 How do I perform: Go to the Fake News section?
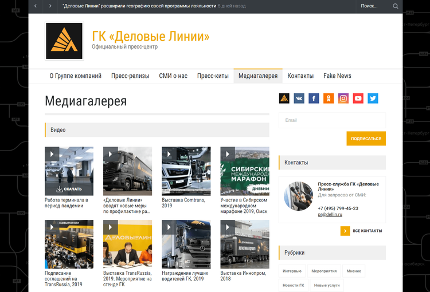337,76
